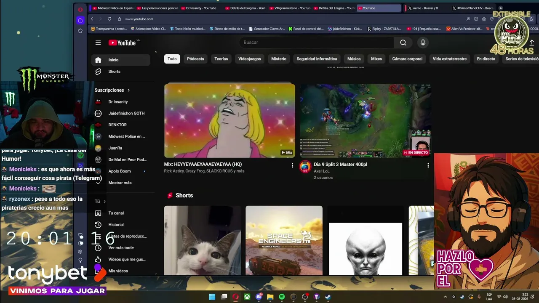Open the JuanRa subscription channel
This screenshot has height=303, width=539.
coord(120,148)
